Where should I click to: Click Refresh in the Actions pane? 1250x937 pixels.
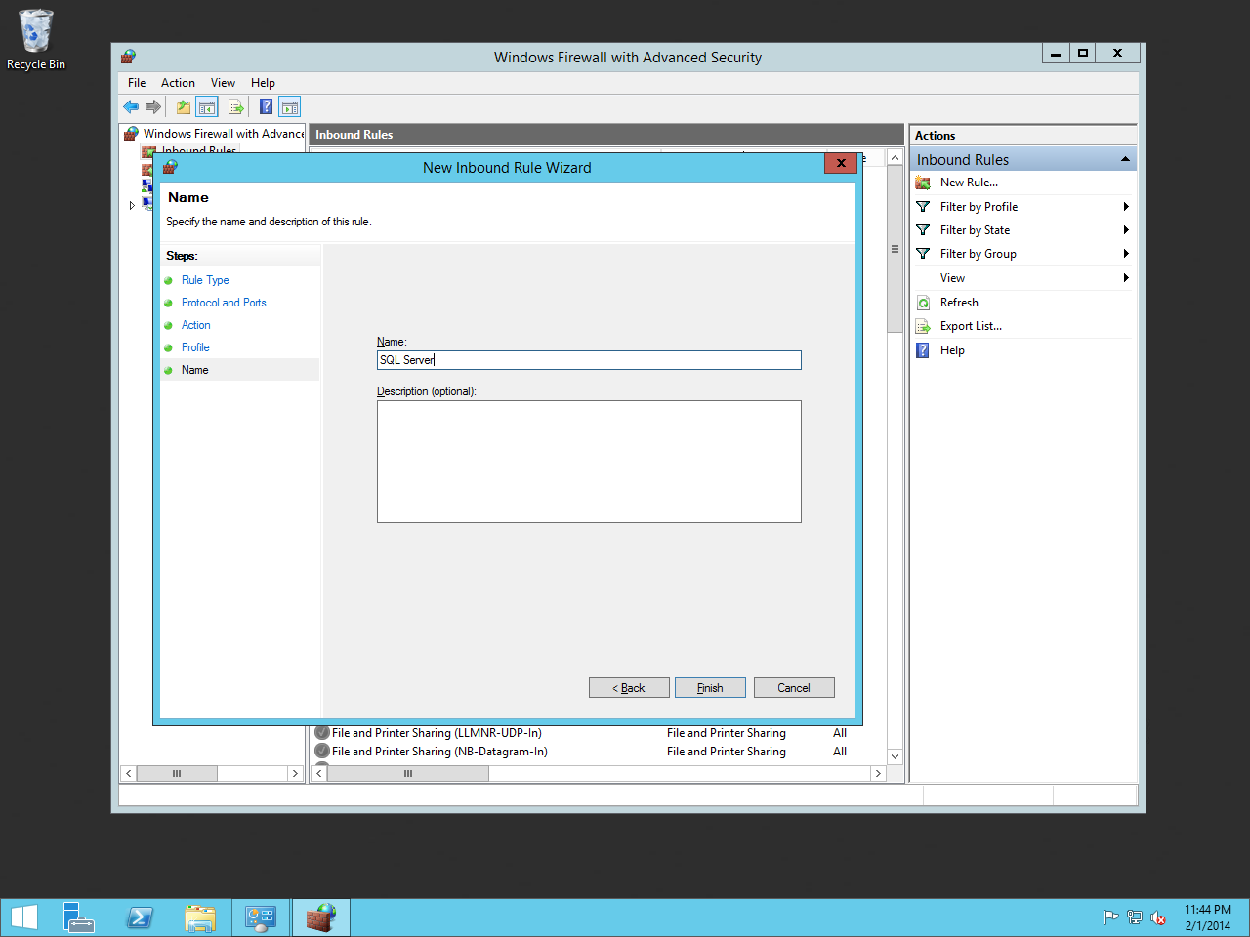tap(959, 303)
